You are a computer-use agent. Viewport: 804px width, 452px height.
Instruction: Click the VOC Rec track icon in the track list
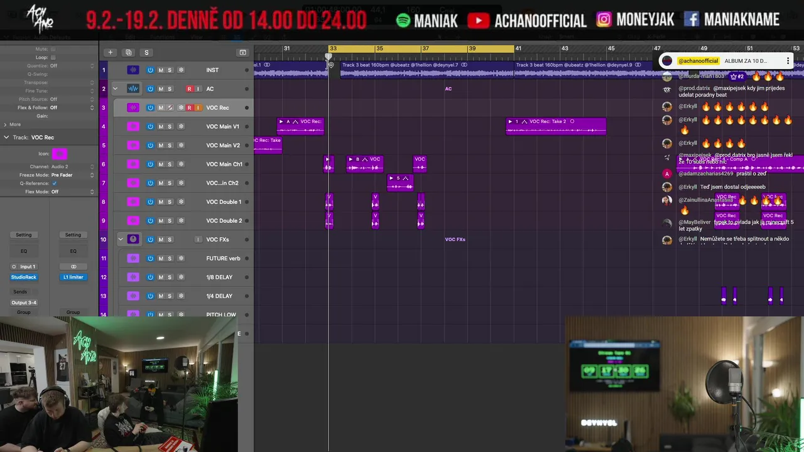133,107
